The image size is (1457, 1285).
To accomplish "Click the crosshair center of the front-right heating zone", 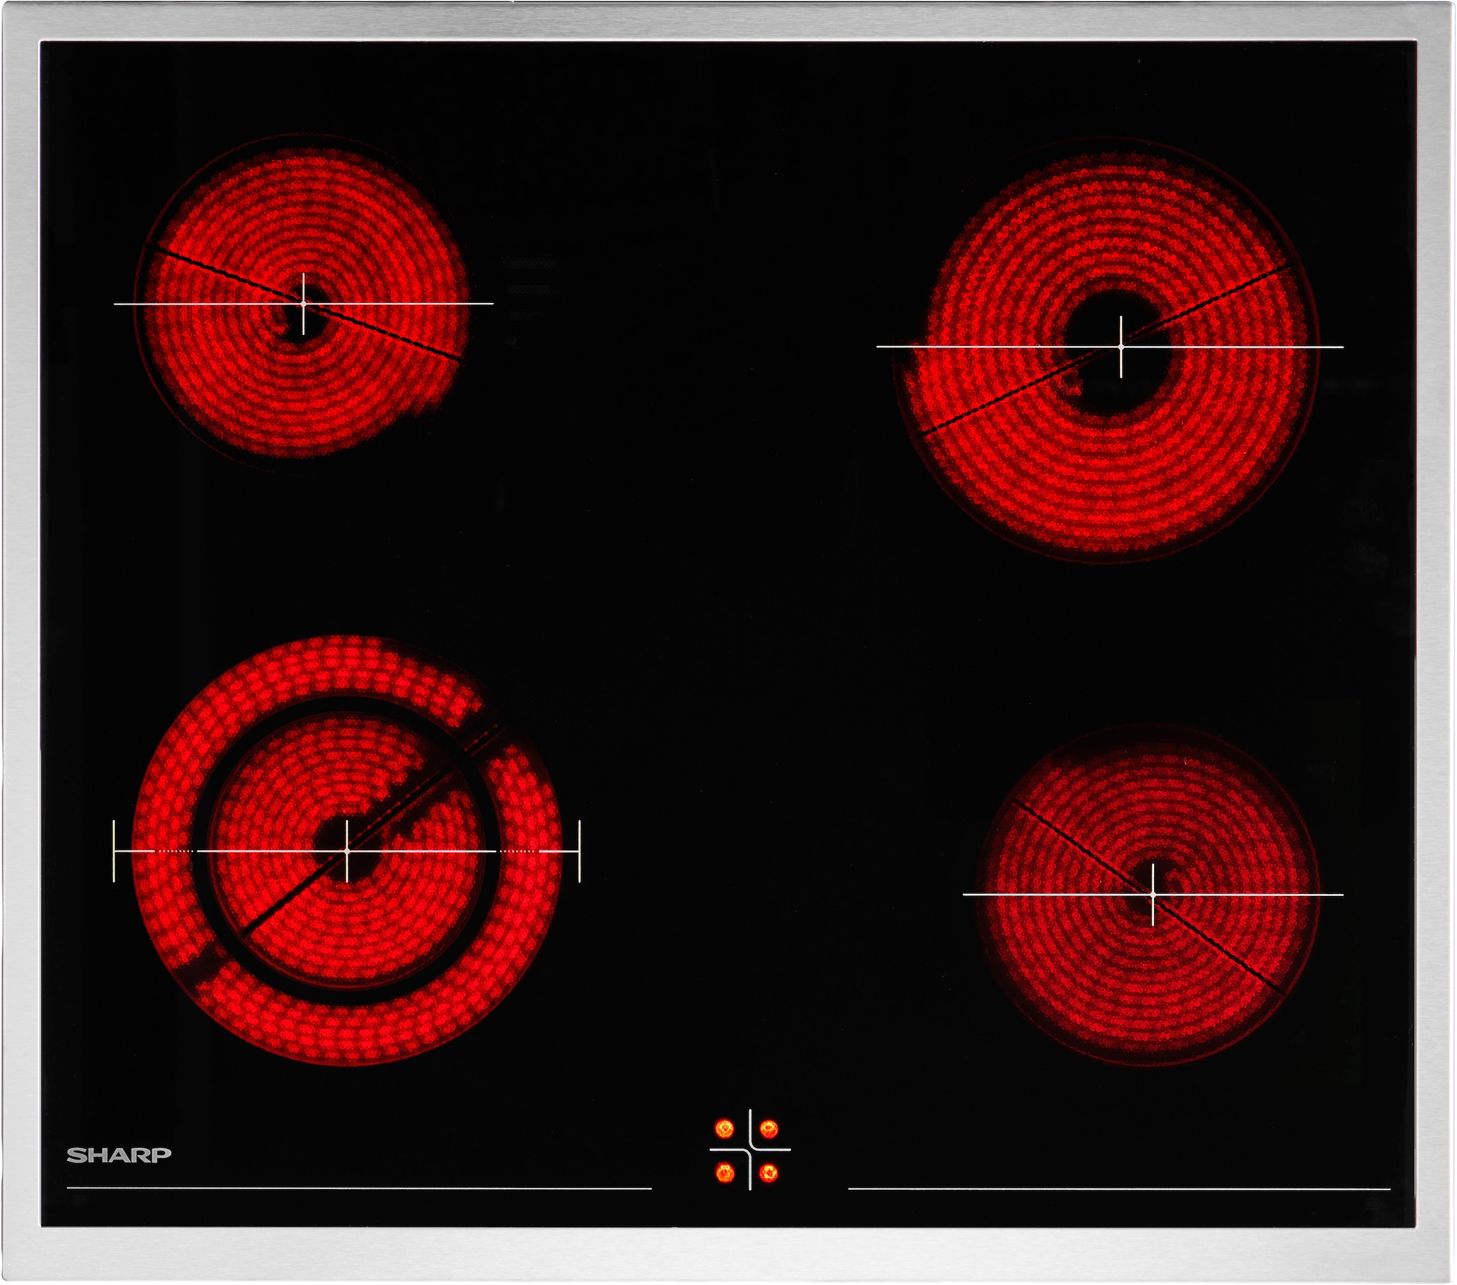I will click(x=1153, y=893).
